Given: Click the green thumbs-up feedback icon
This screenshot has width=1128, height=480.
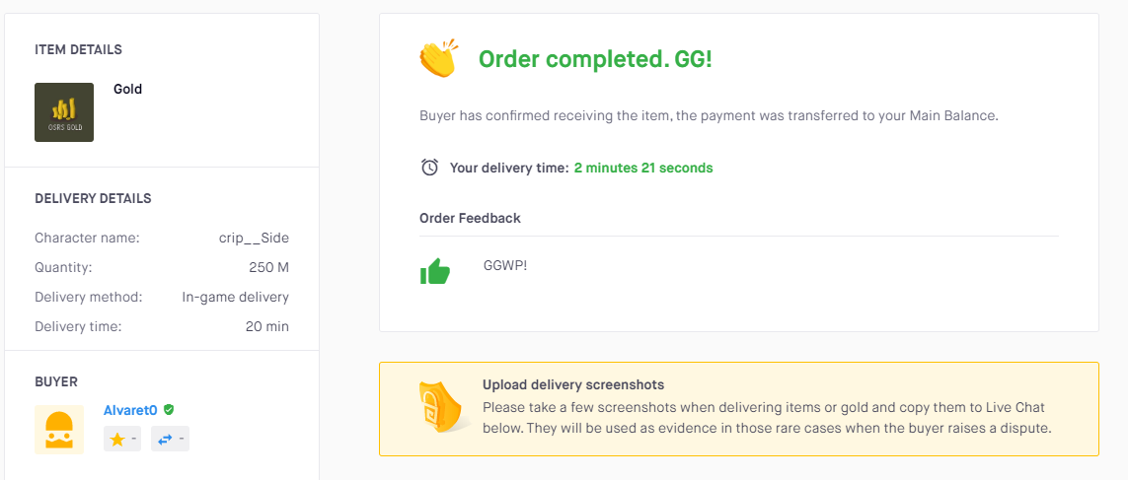Looking at the screenshot, I should tap(434, 272).
